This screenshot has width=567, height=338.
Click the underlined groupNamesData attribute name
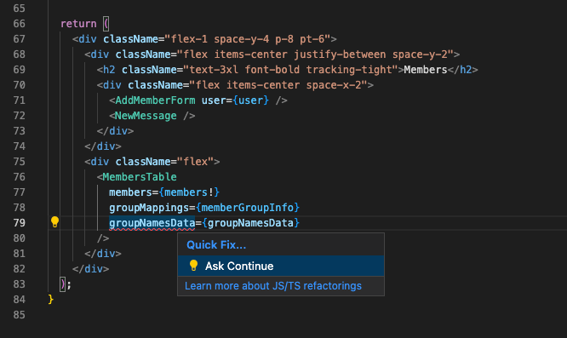pos(152,223)
